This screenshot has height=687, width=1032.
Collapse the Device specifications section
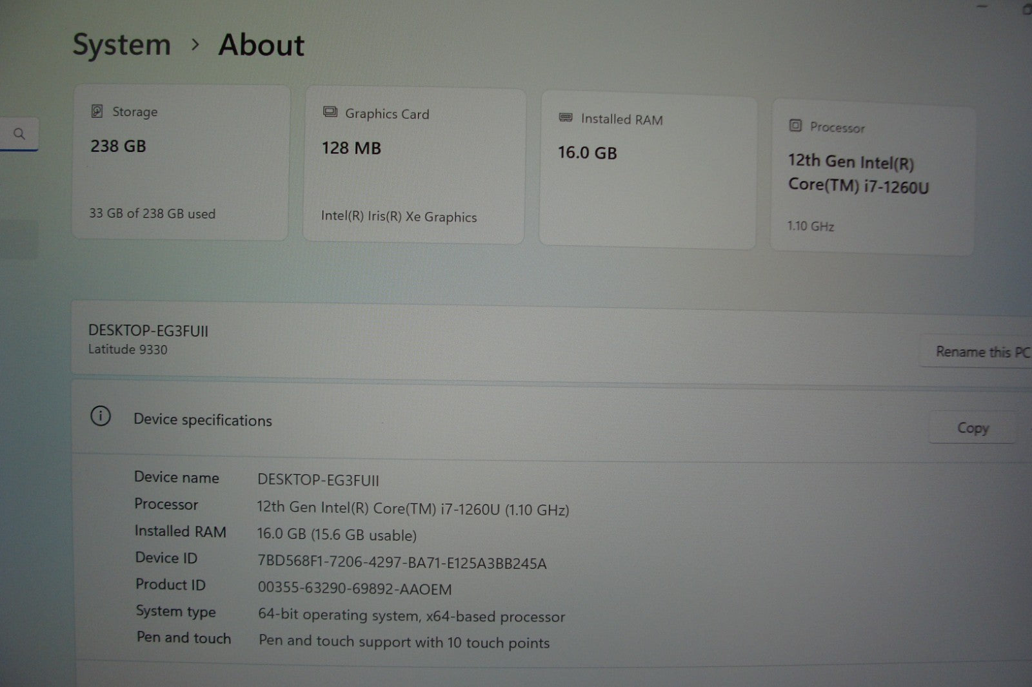click(x=451, y=421)
